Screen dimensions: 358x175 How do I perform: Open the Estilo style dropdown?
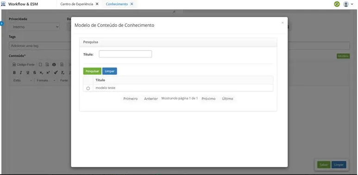(x=22, y=80)
